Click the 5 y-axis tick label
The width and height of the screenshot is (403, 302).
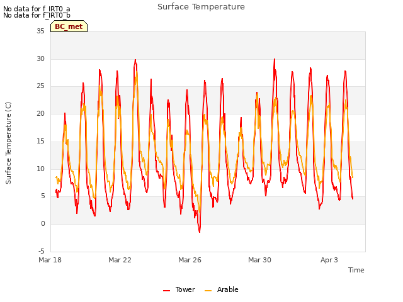pos(43,196)
